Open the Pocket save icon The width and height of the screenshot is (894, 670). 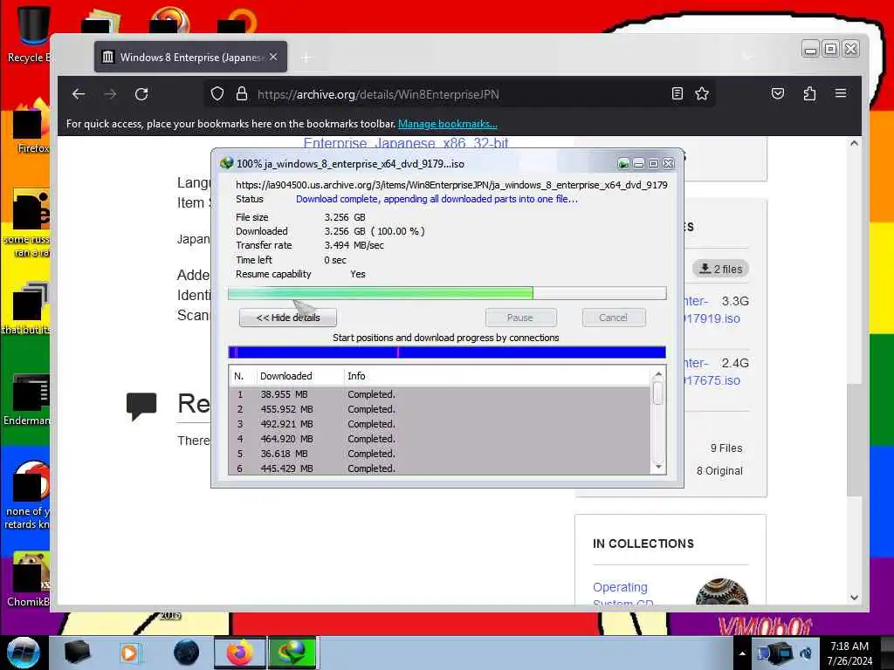click(778, 93)
